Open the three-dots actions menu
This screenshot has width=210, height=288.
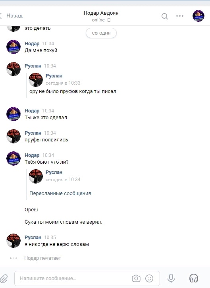180,16
